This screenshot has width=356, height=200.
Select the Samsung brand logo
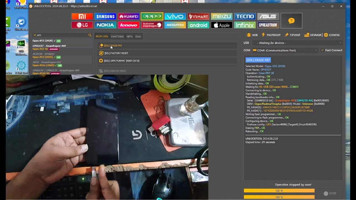click(x=105, y=17)
